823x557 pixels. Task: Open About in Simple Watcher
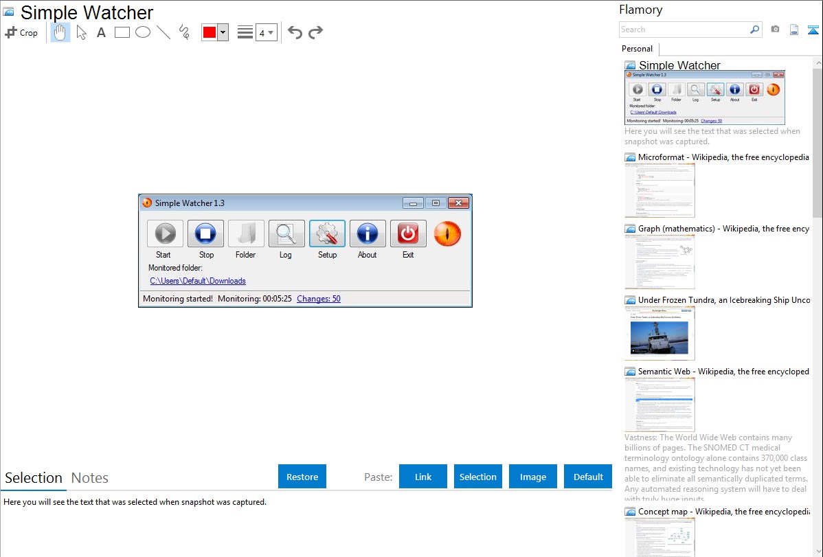pos(368,234)
